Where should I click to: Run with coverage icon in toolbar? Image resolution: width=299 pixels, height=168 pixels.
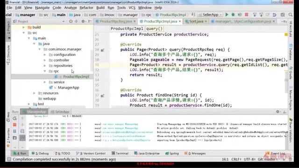(240, 14)
